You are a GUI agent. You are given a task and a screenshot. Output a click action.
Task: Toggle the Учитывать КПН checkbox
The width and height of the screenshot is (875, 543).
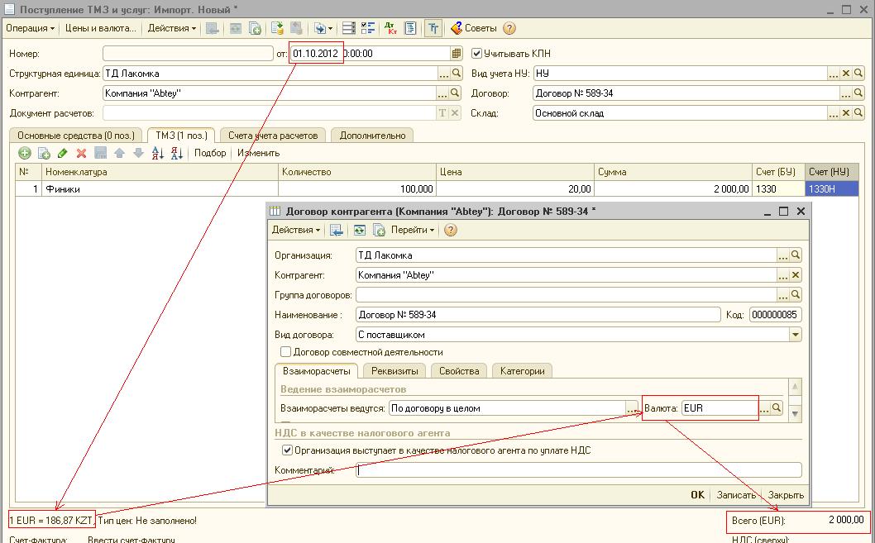476,54
